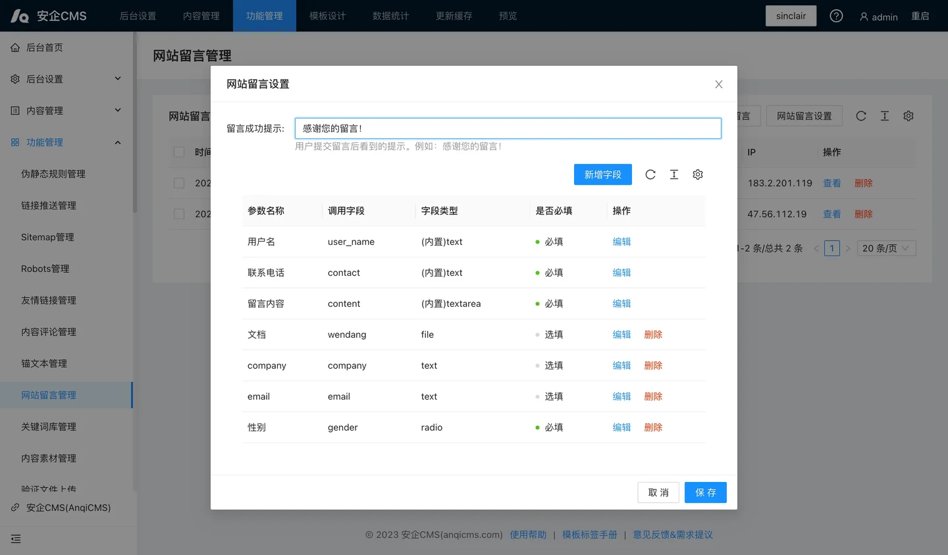
Task: Click the 后台首页 home icon
Action: [15, 47]
